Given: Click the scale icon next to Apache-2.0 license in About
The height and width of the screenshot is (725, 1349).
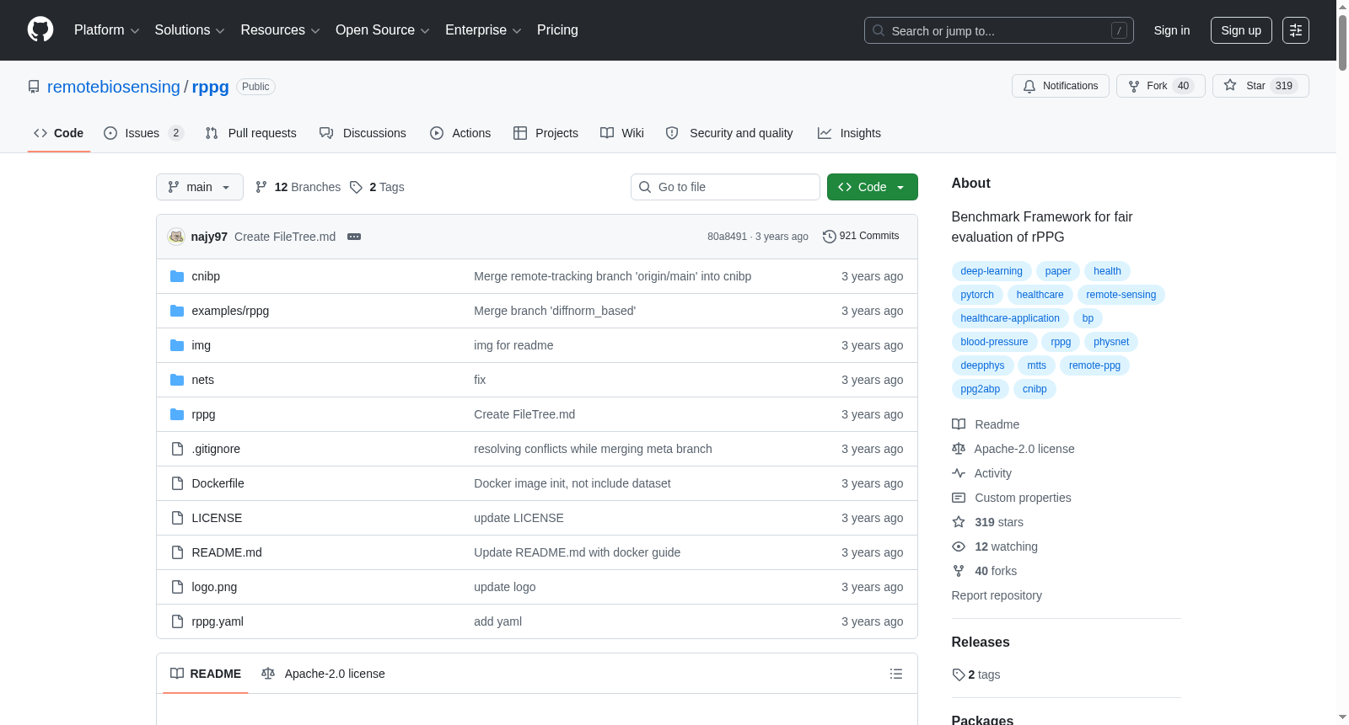Looking at the screenshot, I should [959, 449].
